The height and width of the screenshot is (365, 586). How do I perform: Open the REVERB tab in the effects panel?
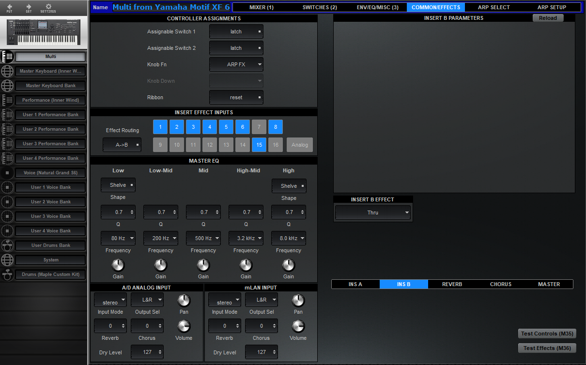click(452, 284)
